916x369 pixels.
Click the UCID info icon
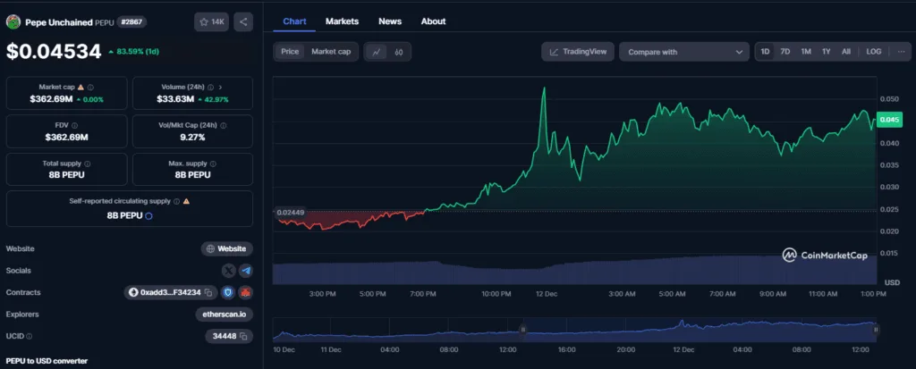[x=30, y=336]
